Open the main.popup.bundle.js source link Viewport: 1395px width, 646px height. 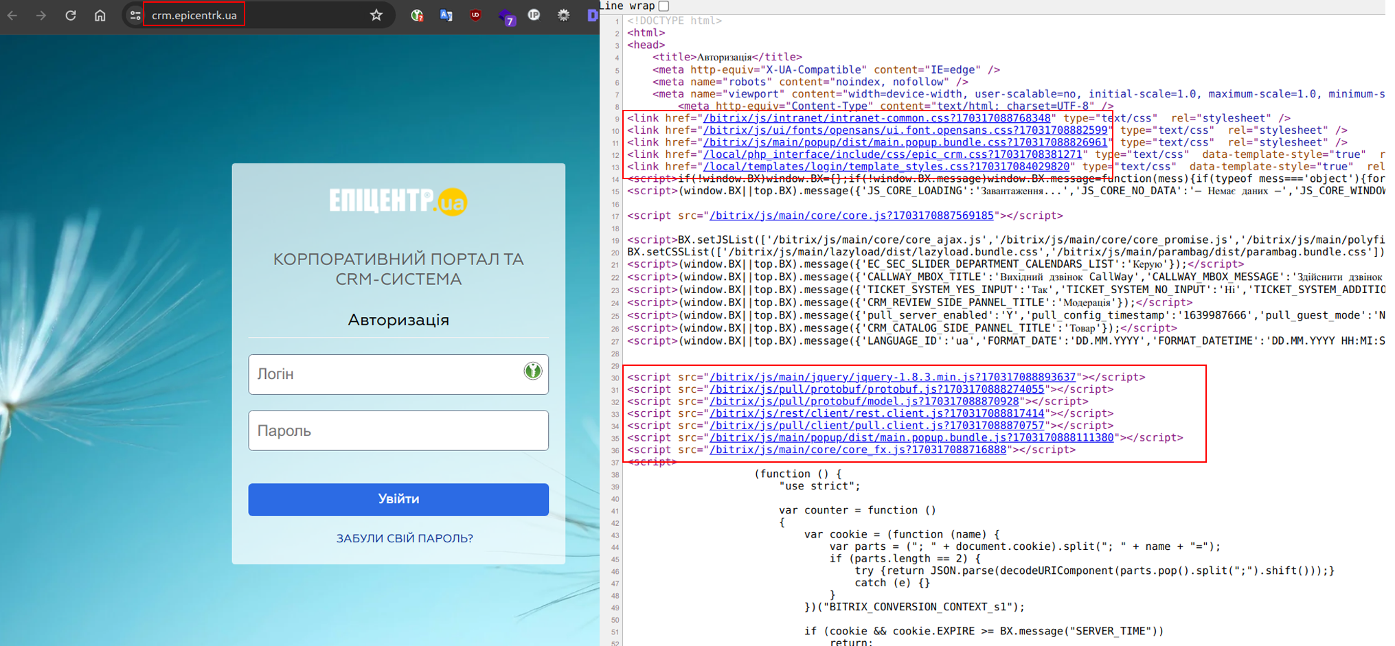click(911, 437)
